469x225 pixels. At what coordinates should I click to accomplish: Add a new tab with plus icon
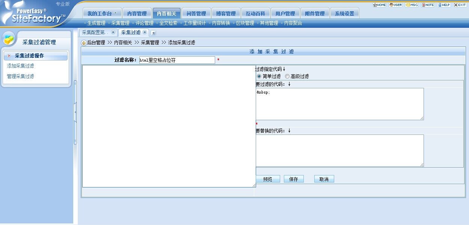click(153, 33)
